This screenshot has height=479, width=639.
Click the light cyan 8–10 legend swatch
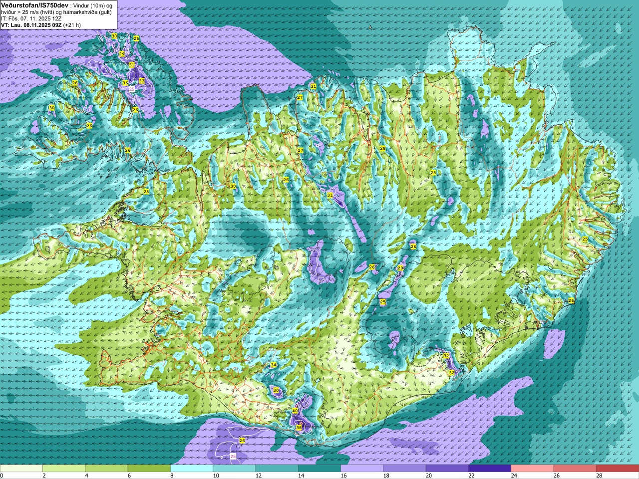[192, 469]
